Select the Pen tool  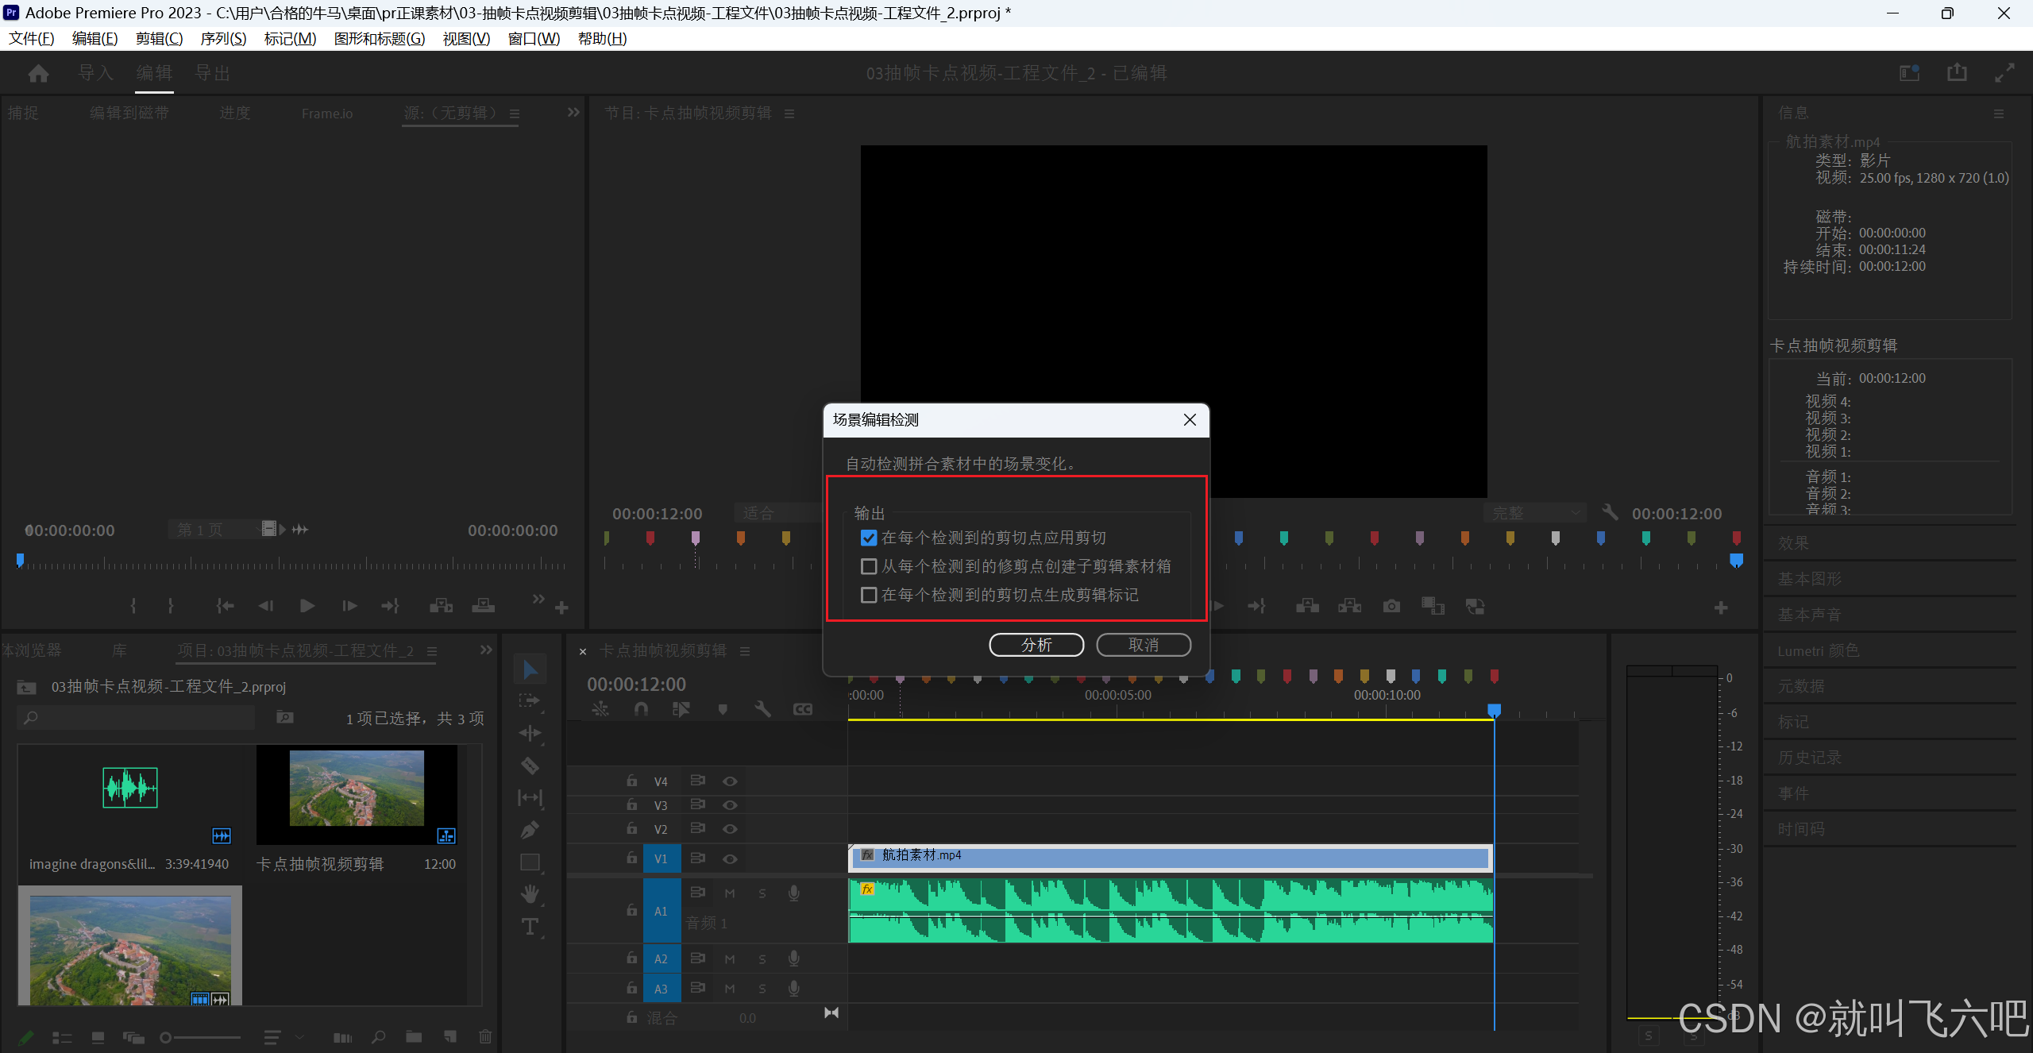530,831
